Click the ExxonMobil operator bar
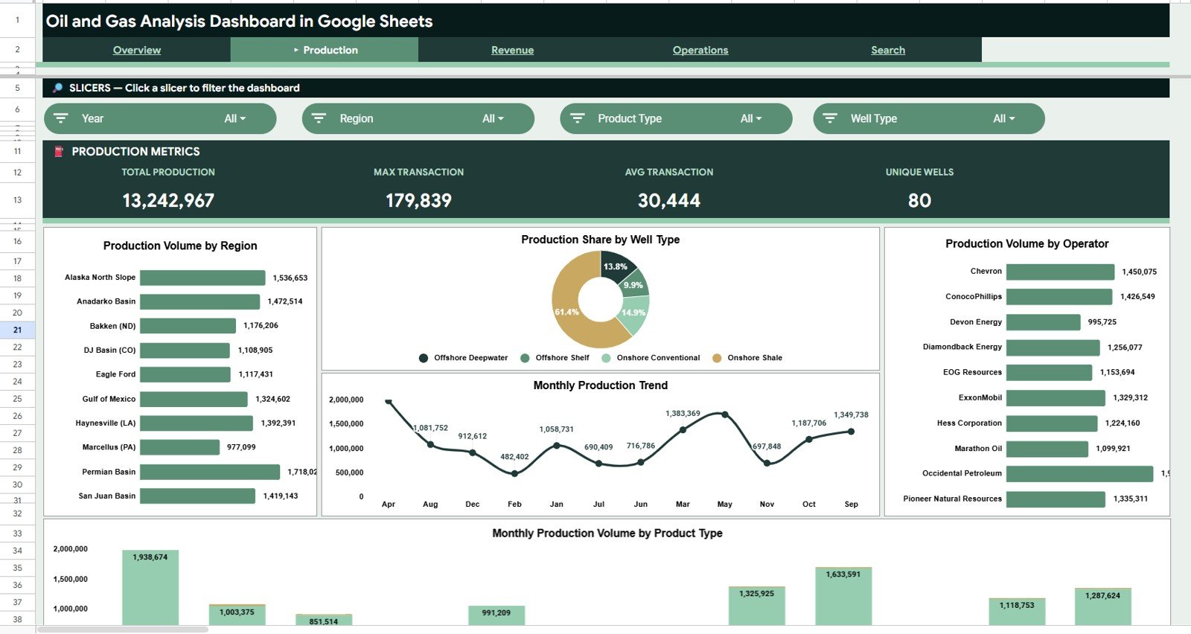This screenshot has width=1191, height=634. coord(1056,398)
